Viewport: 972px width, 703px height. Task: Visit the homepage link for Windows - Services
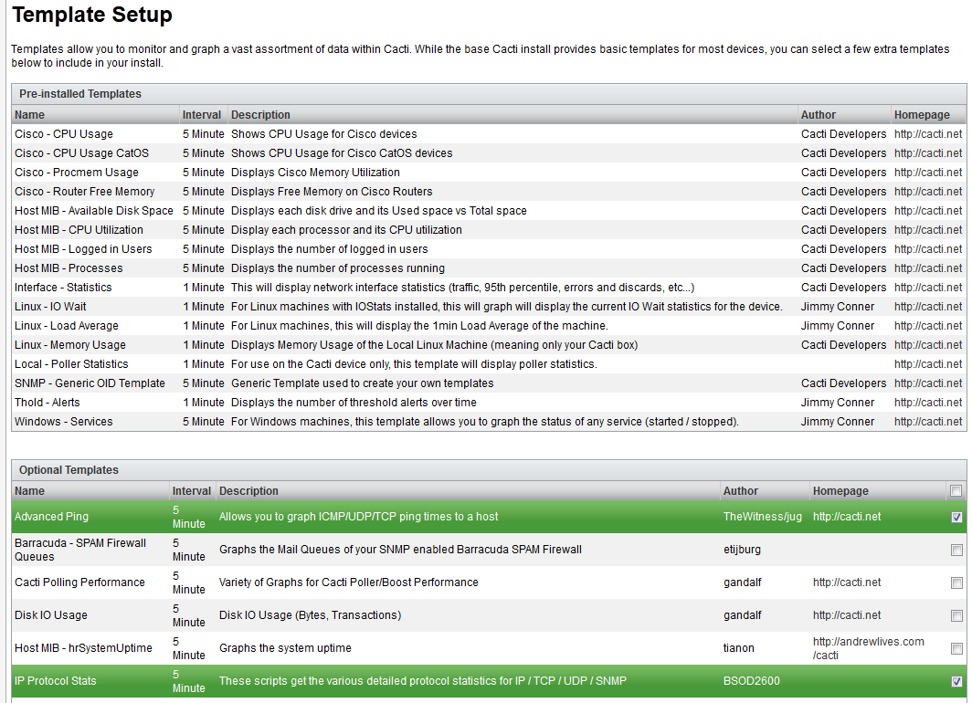point(927,422)
